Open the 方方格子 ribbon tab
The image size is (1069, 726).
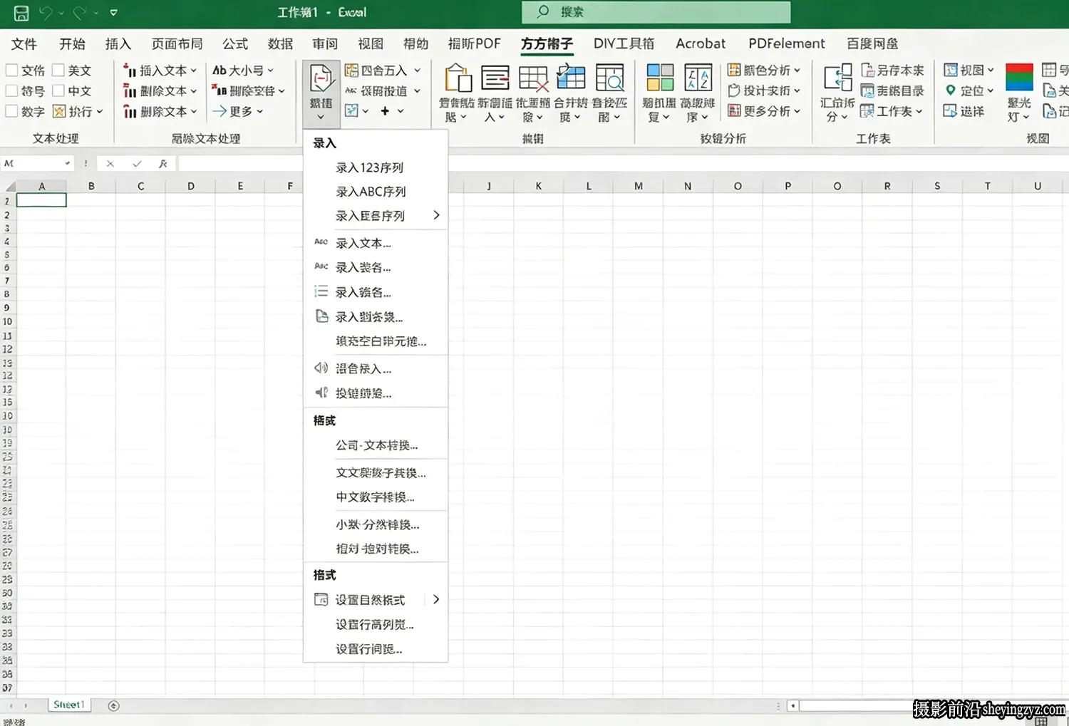(547, 43)
